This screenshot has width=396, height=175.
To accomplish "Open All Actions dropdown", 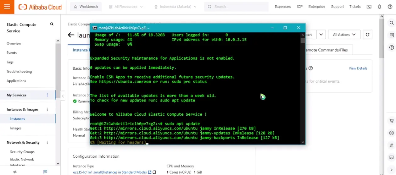I will tap(344, 35).
